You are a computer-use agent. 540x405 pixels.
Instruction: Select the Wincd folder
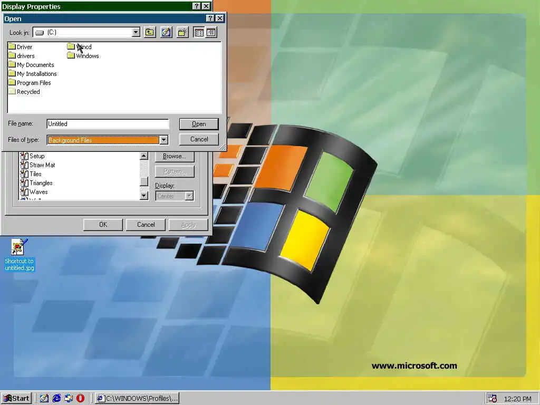[x=80, y=47]
